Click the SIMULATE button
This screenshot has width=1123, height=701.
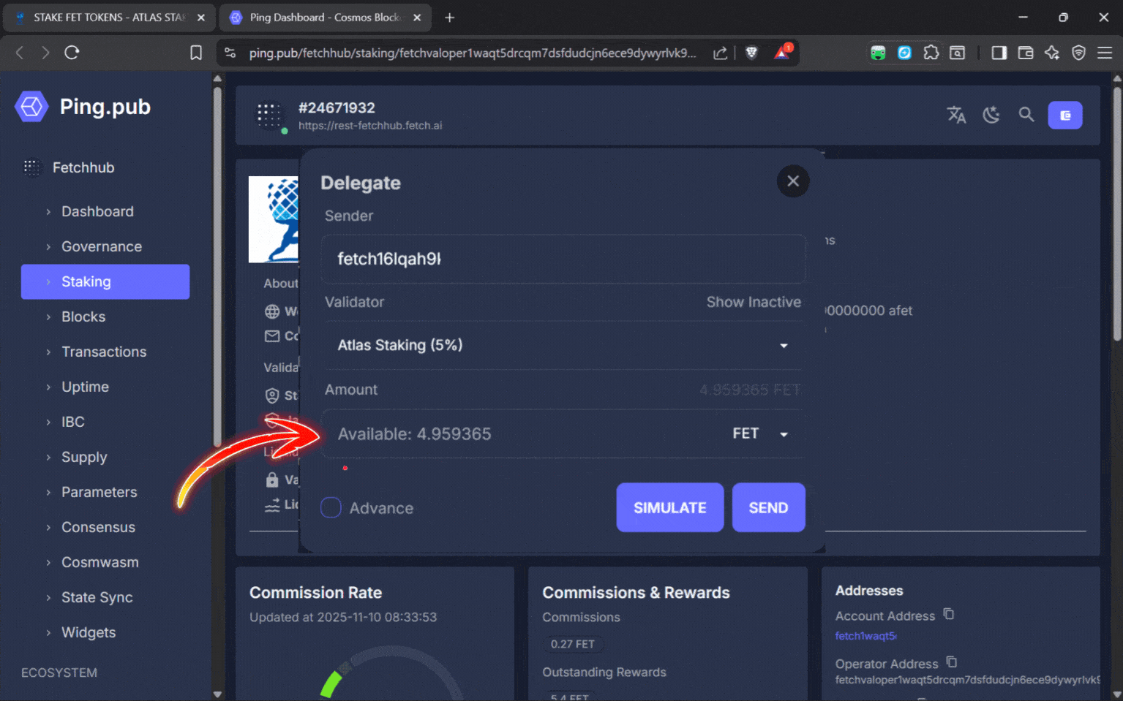669,507
